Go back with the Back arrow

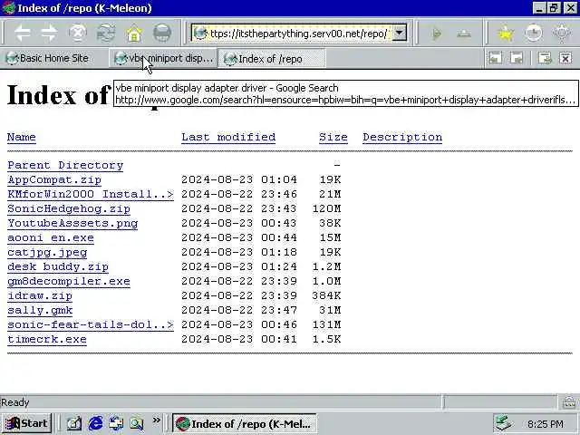23,34
